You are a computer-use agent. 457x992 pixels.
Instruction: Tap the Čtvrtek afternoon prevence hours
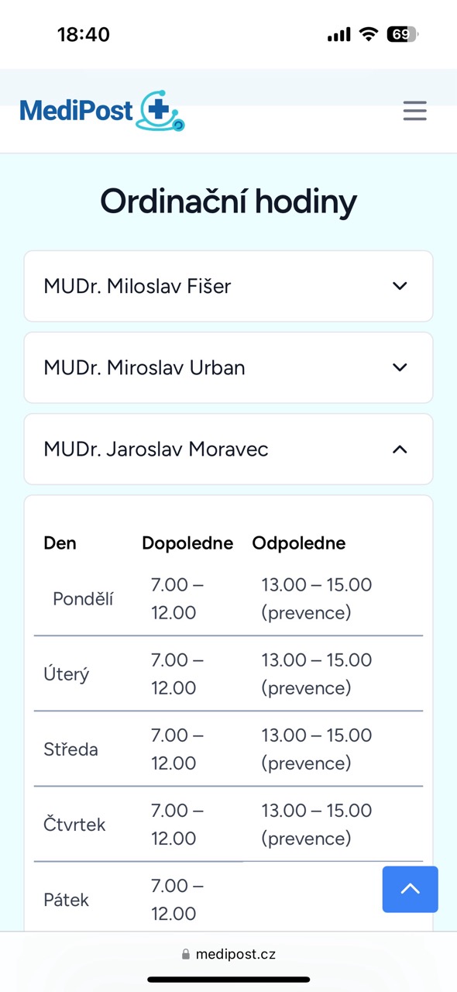[317, 825]
